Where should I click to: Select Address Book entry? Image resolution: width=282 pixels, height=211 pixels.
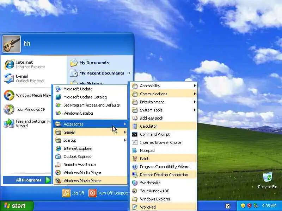tap(163, 118)
